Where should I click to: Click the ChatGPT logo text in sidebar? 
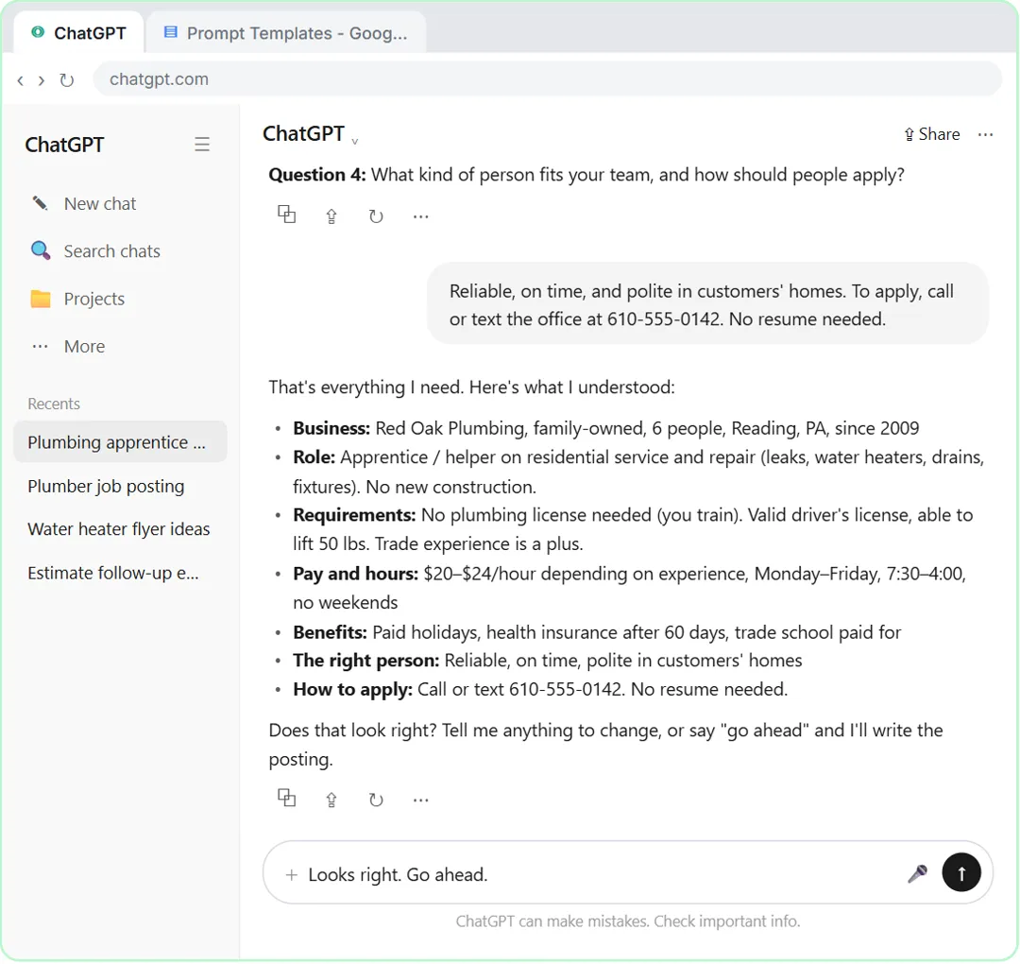pos(64,145)
